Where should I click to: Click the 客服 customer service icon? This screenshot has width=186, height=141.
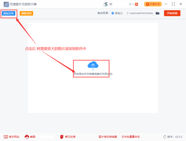click(x=27, y=137)
